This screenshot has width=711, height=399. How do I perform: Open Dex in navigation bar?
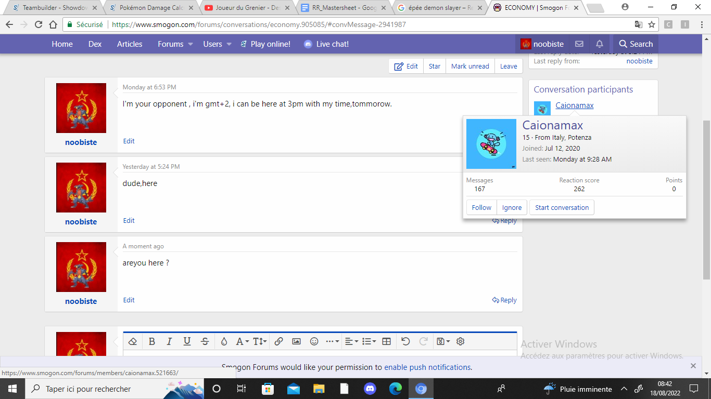coord(95,44)
